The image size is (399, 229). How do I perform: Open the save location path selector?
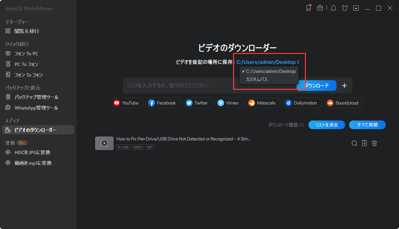pos(268,62)
